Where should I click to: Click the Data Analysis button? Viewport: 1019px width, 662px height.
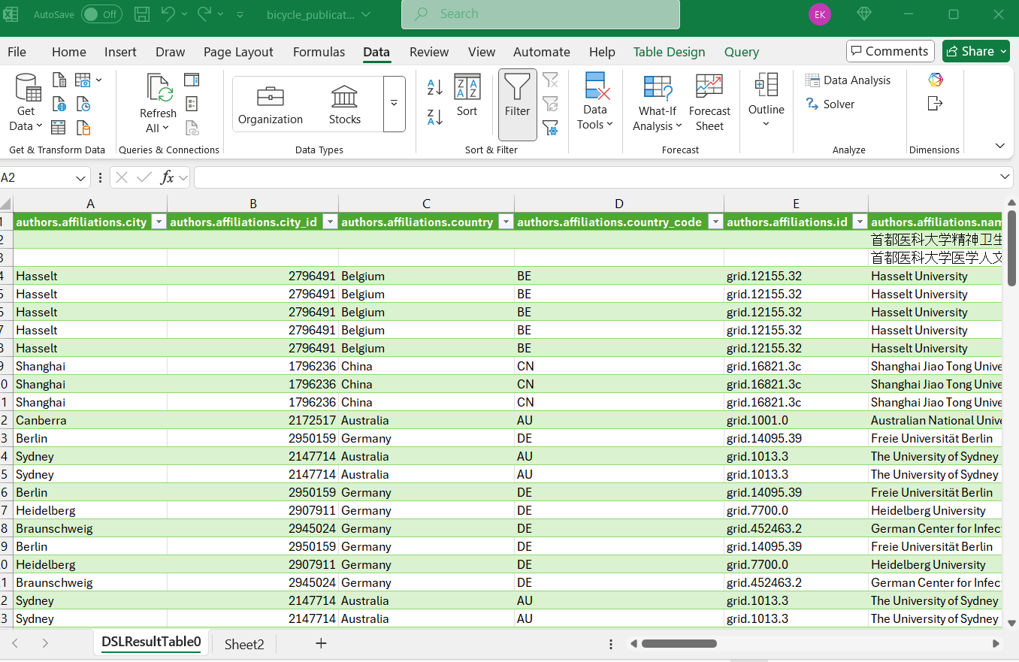click(x=848, y=80)
